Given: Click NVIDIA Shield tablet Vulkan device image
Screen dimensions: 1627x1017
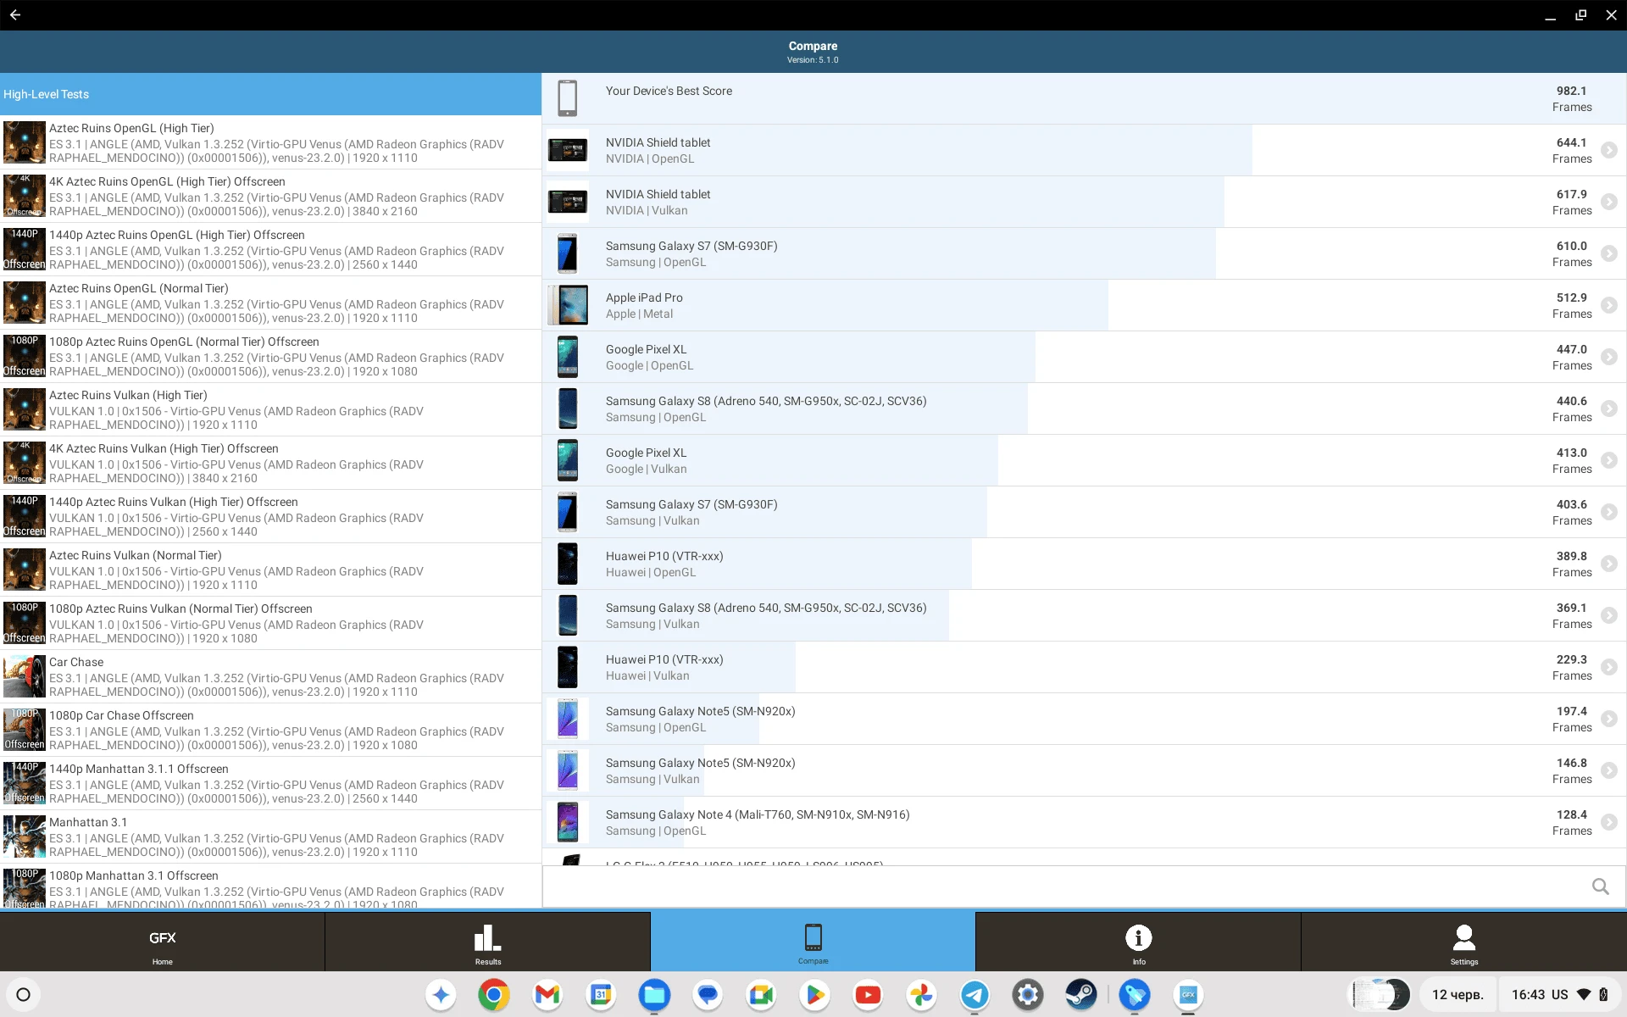Looking at the screenshot, I should (x=567, y=202).
